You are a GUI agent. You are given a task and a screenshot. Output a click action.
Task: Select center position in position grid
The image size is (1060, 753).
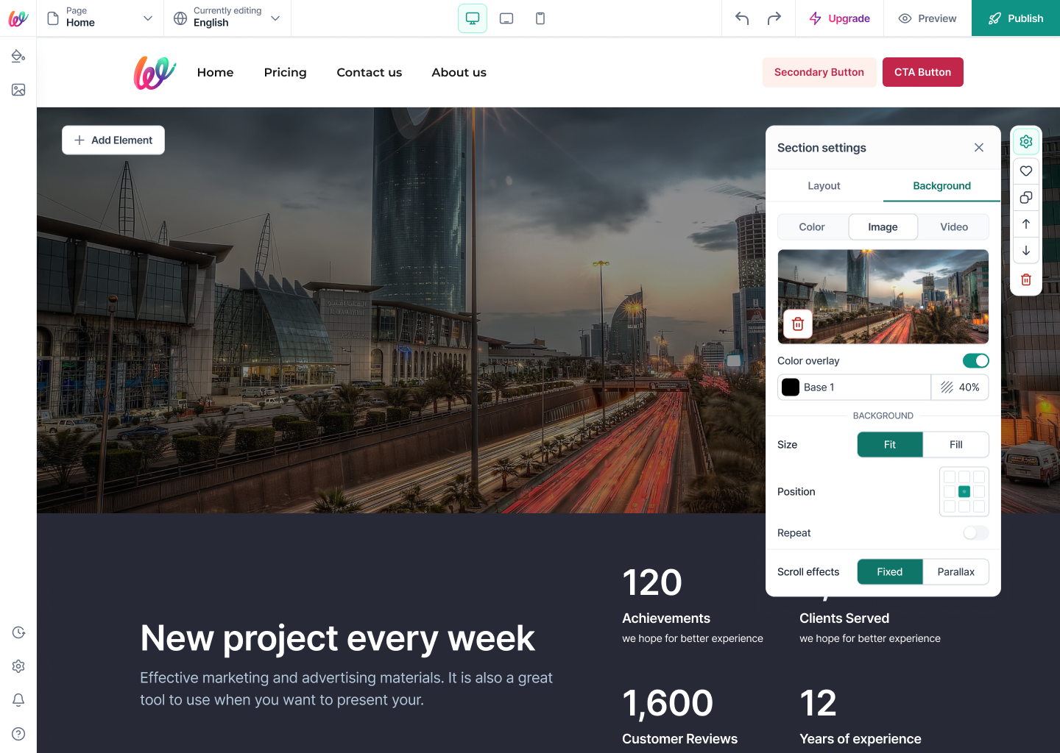point(964,492)
